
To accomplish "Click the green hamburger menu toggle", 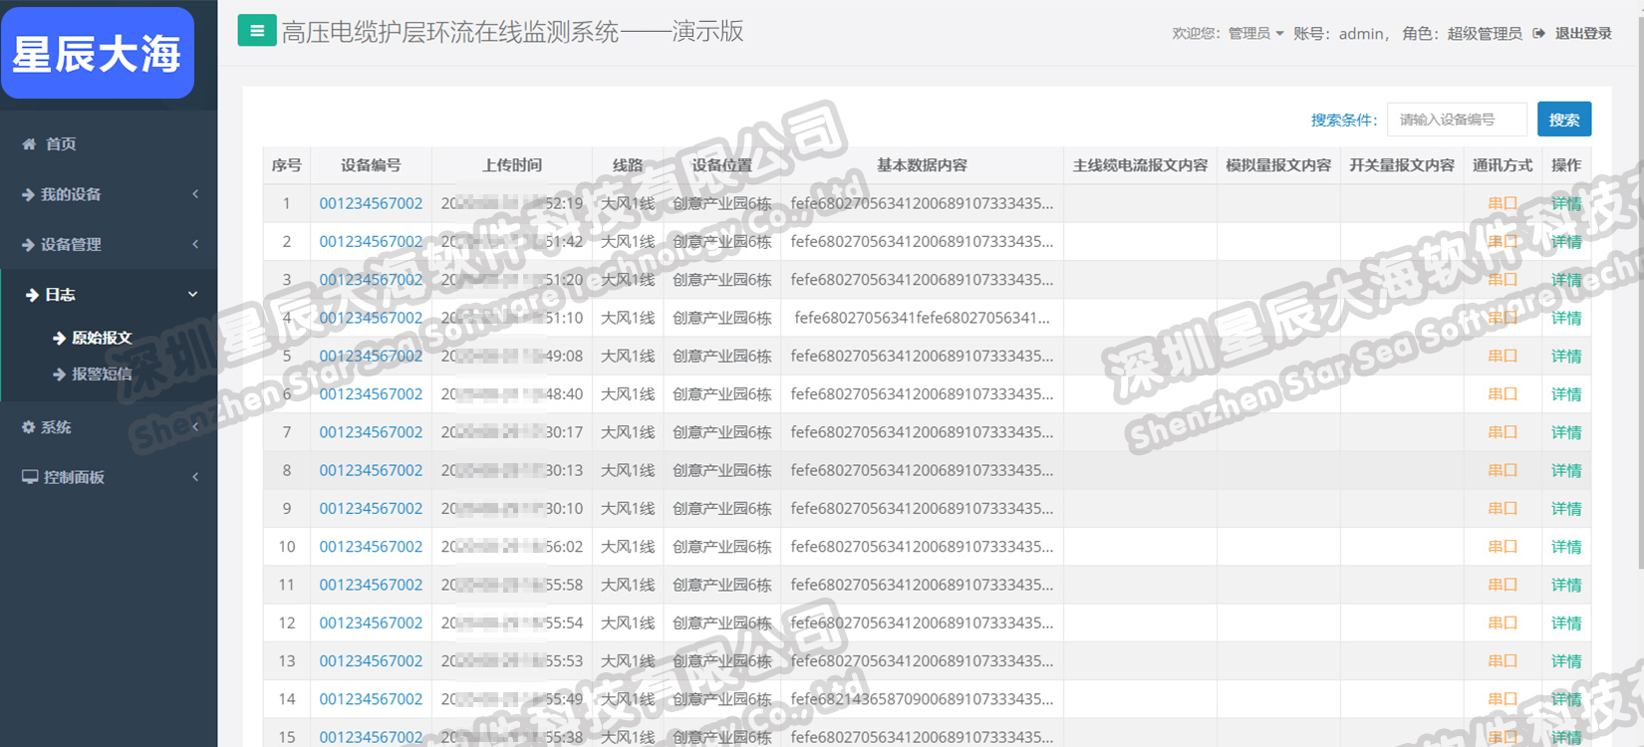I will [256, 31].
